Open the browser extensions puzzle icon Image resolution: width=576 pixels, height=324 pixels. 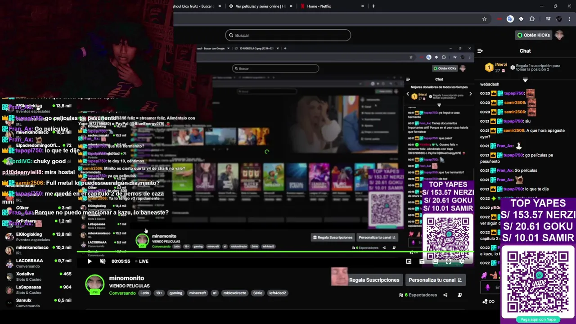[532, 19]
